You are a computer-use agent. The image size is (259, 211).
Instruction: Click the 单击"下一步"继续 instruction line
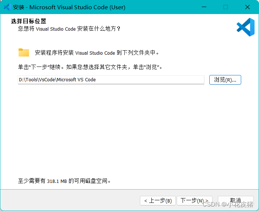point(90,67)
